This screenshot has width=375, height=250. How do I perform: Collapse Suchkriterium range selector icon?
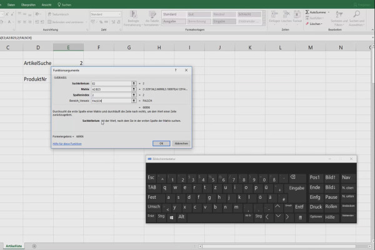[134, 83]
